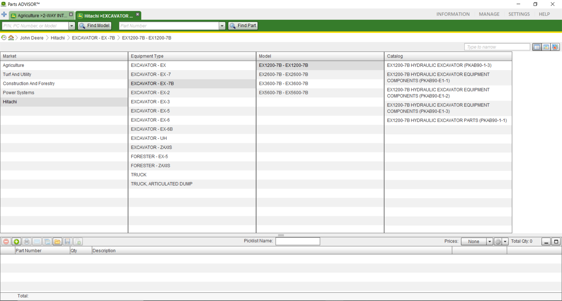The height and width of the screenshot is (301, 562).
Task: Click the email picklist envelope icon
Action: [37, 241]
